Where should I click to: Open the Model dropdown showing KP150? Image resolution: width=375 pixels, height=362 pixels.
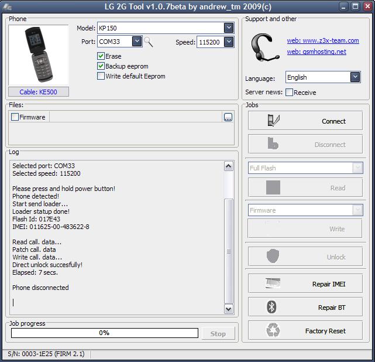(x=229, y=28)
